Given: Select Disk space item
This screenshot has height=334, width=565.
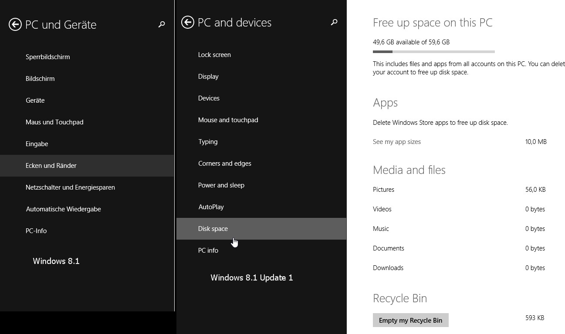Looking at the screenshot, I should pyautogui.click(x=261, y=229).
